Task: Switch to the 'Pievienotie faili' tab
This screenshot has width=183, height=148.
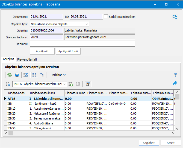Action: pyautogui.click(x=27, y=59)
